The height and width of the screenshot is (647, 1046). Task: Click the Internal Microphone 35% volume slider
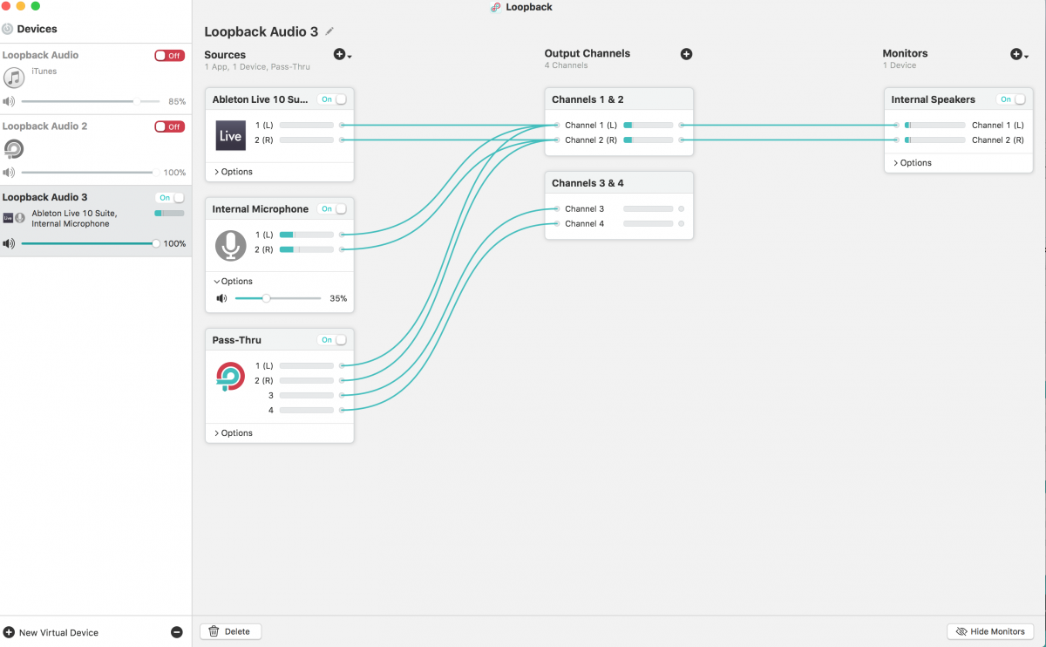click(278, 298)
